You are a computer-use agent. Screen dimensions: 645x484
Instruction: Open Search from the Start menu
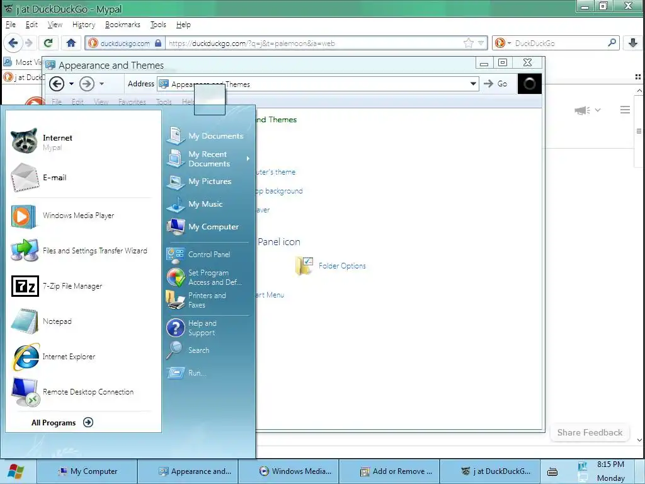(208, 350)
